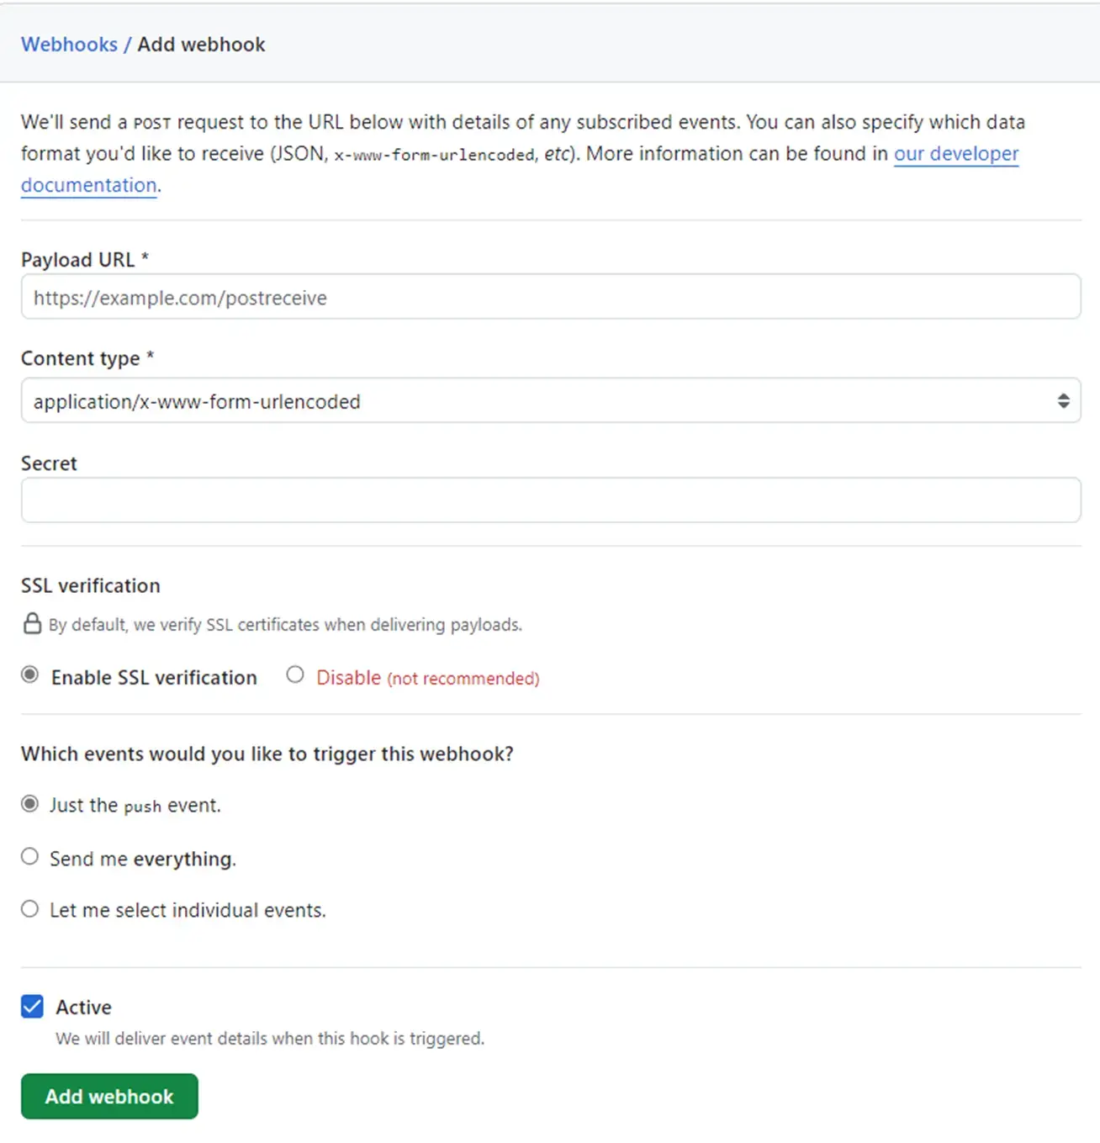Screen dimensions: 1100x1143
Task: Click the Enable SSL verification label
Action: (154, 678)
